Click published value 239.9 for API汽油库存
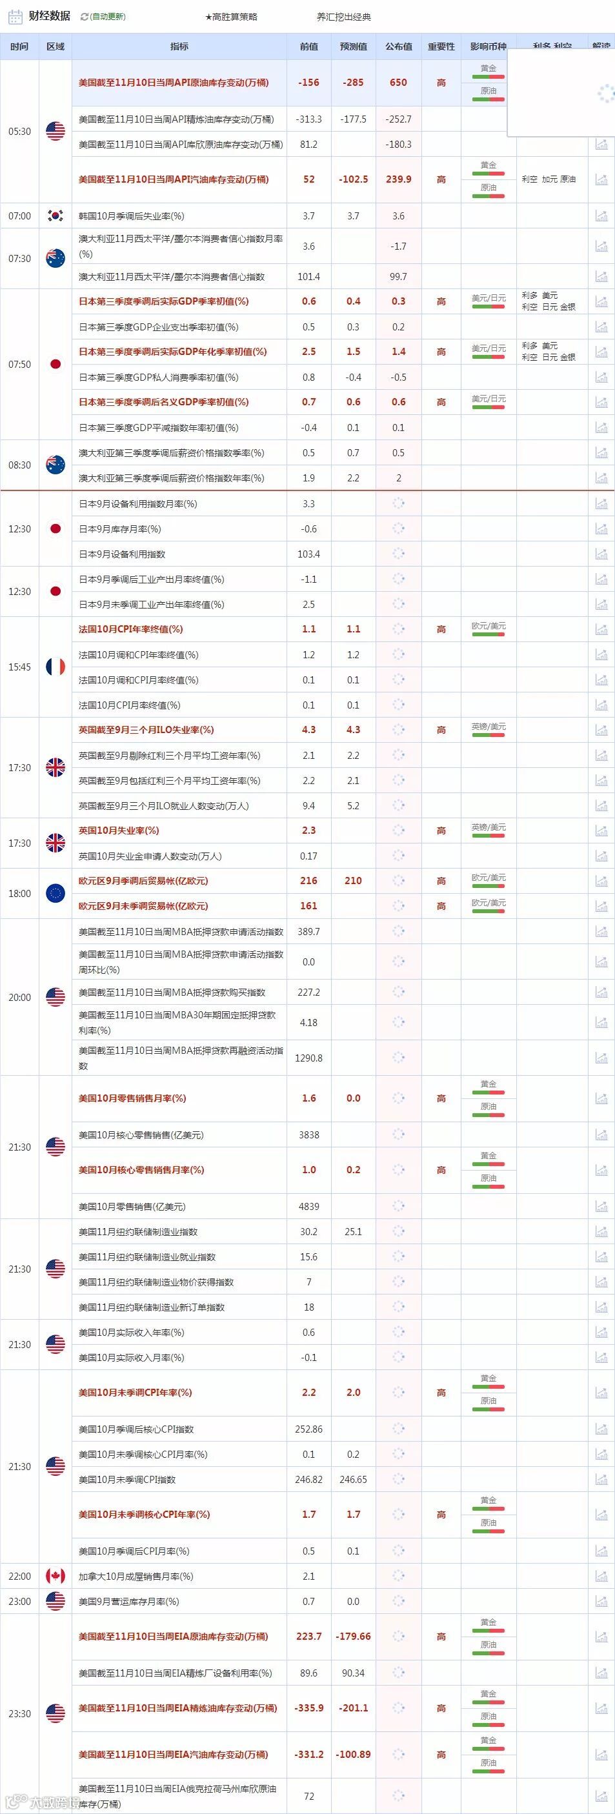Screen dimensions: 615x1814 pos(399,179)
